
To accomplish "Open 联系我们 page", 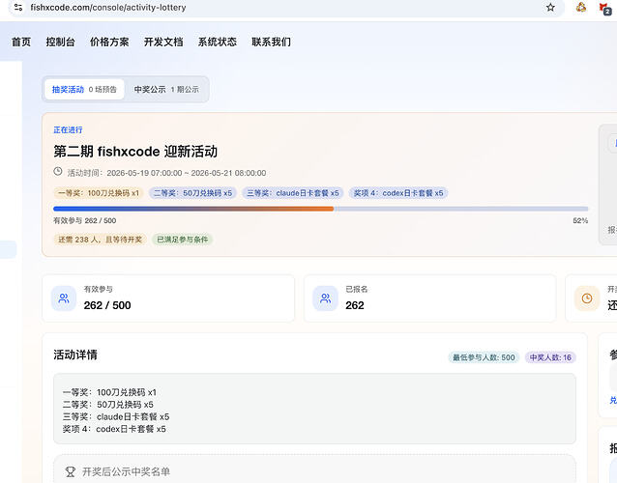I will (271, 42).
